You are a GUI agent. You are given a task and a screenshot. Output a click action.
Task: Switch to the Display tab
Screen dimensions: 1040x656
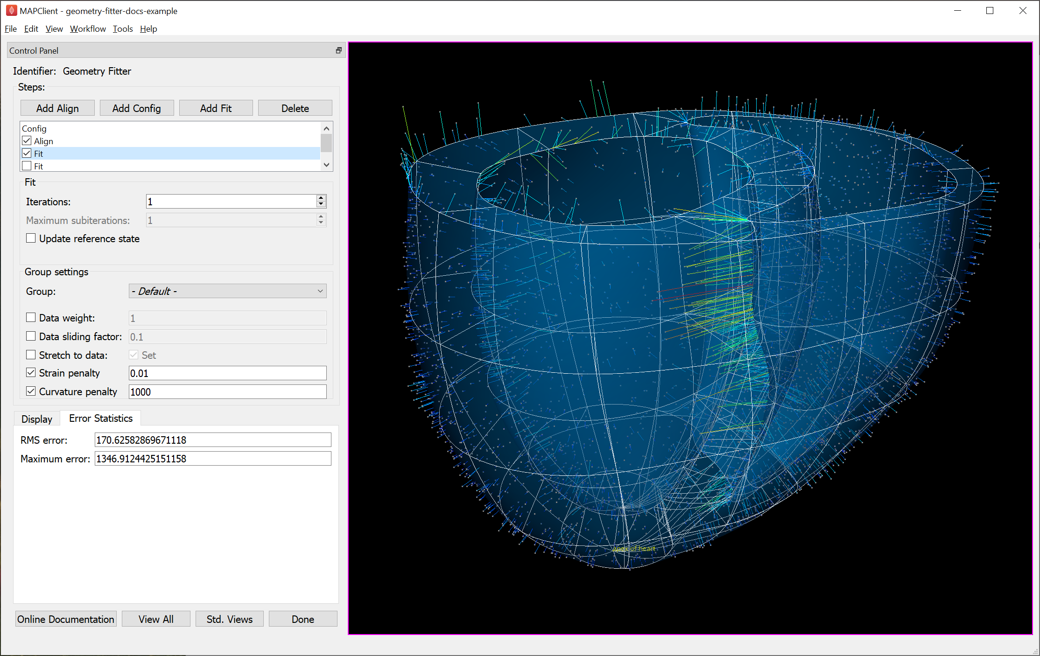point(37,419)
